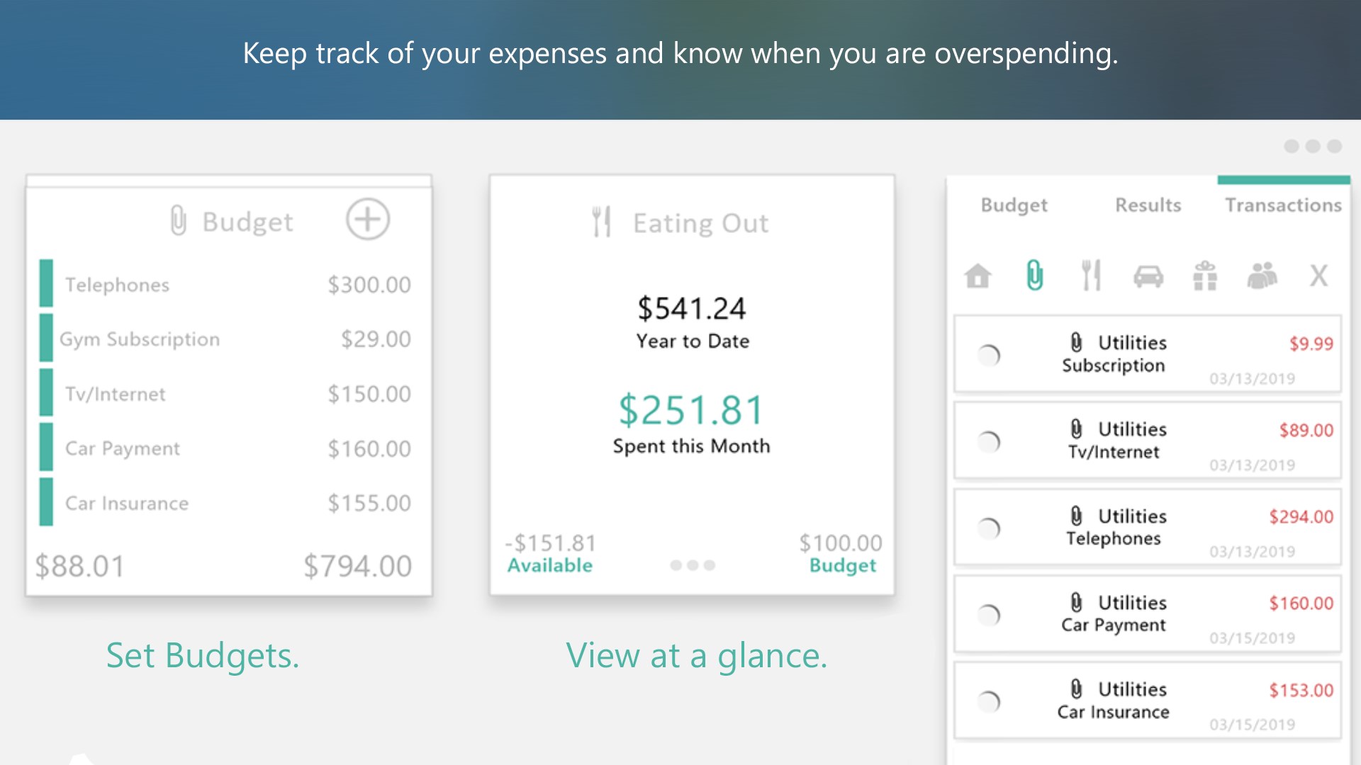Click the page indicator dots on Eating Out card
Screen dimensions: 1361x765
[x=693, y=565]
